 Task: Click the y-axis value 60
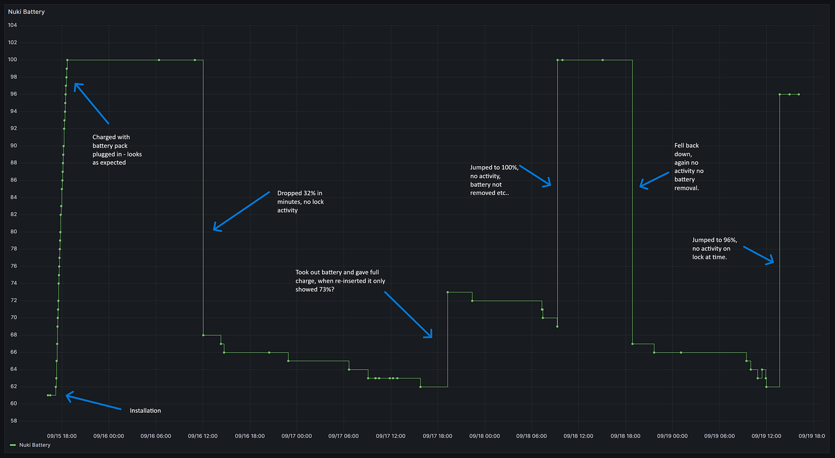tap(13, 404)
